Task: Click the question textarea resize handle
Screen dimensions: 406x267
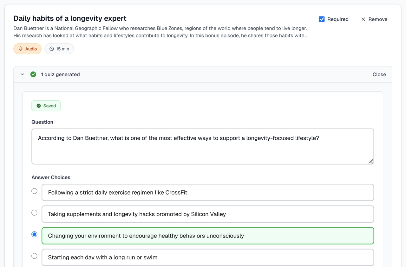Action: [371, 161]
